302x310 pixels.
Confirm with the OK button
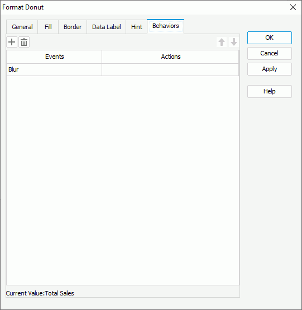pyautogui.click(x=270, y=37)
